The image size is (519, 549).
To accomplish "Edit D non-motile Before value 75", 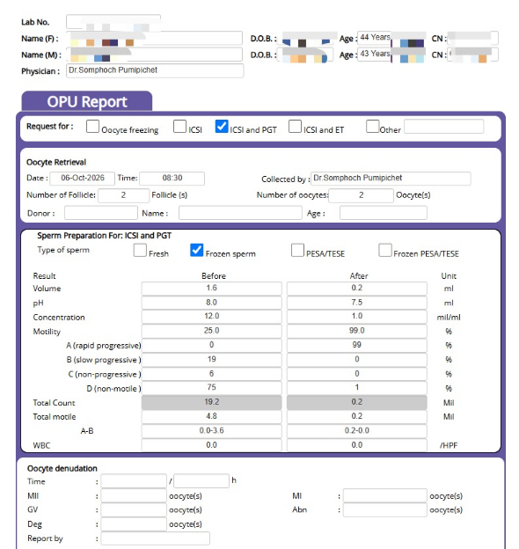I will pos(211,388).
